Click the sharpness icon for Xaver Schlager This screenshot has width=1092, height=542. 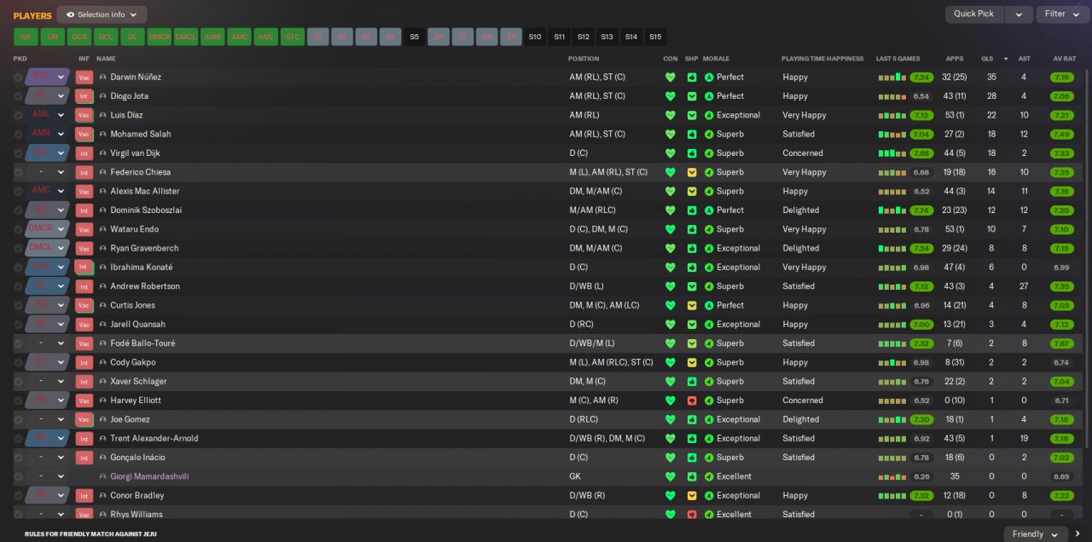692,381
